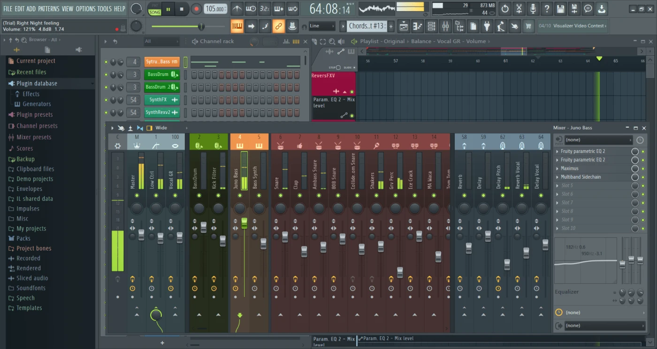This screenshot has height=349, width=657.
Task: Click the record button in transport
Action: 196,9
